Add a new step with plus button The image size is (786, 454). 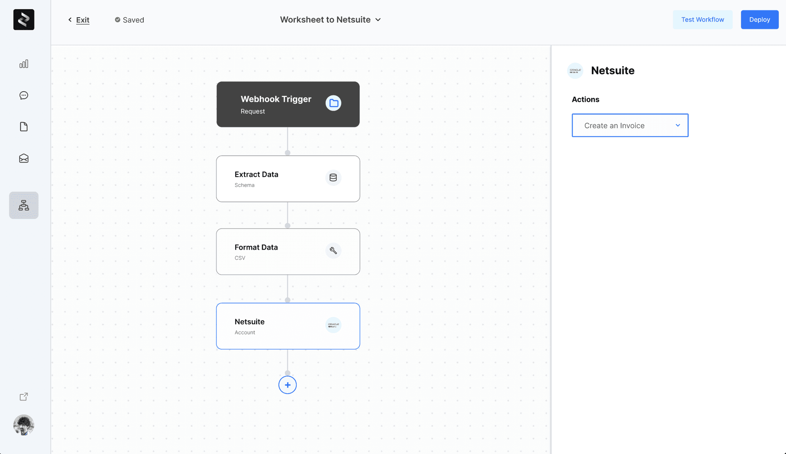[x=287, y=385]
